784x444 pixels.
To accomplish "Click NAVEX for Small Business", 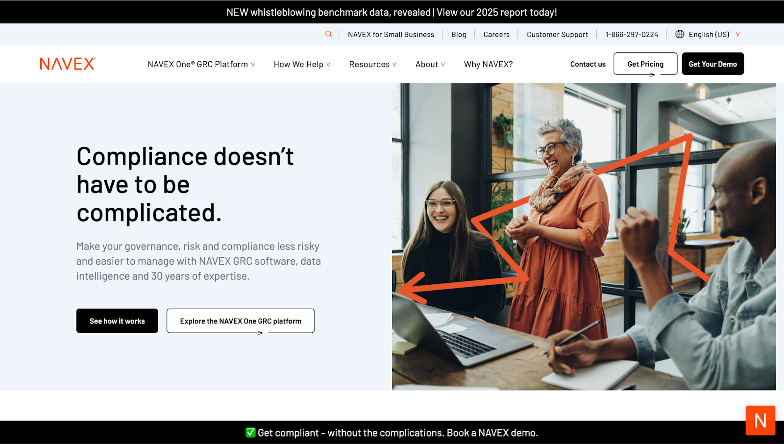I will pos(391,34).
